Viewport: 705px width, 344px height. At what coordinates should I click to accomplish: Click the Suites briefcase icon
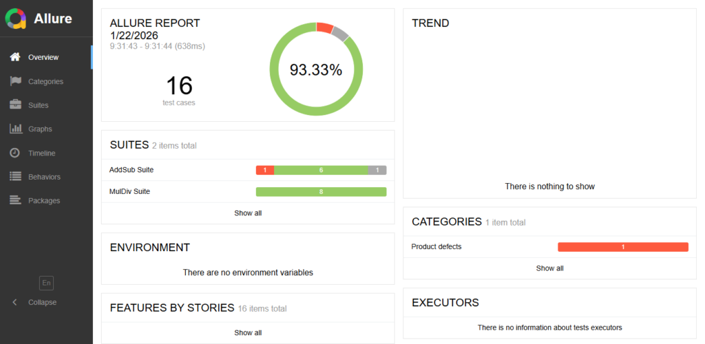tap(15, 105)
